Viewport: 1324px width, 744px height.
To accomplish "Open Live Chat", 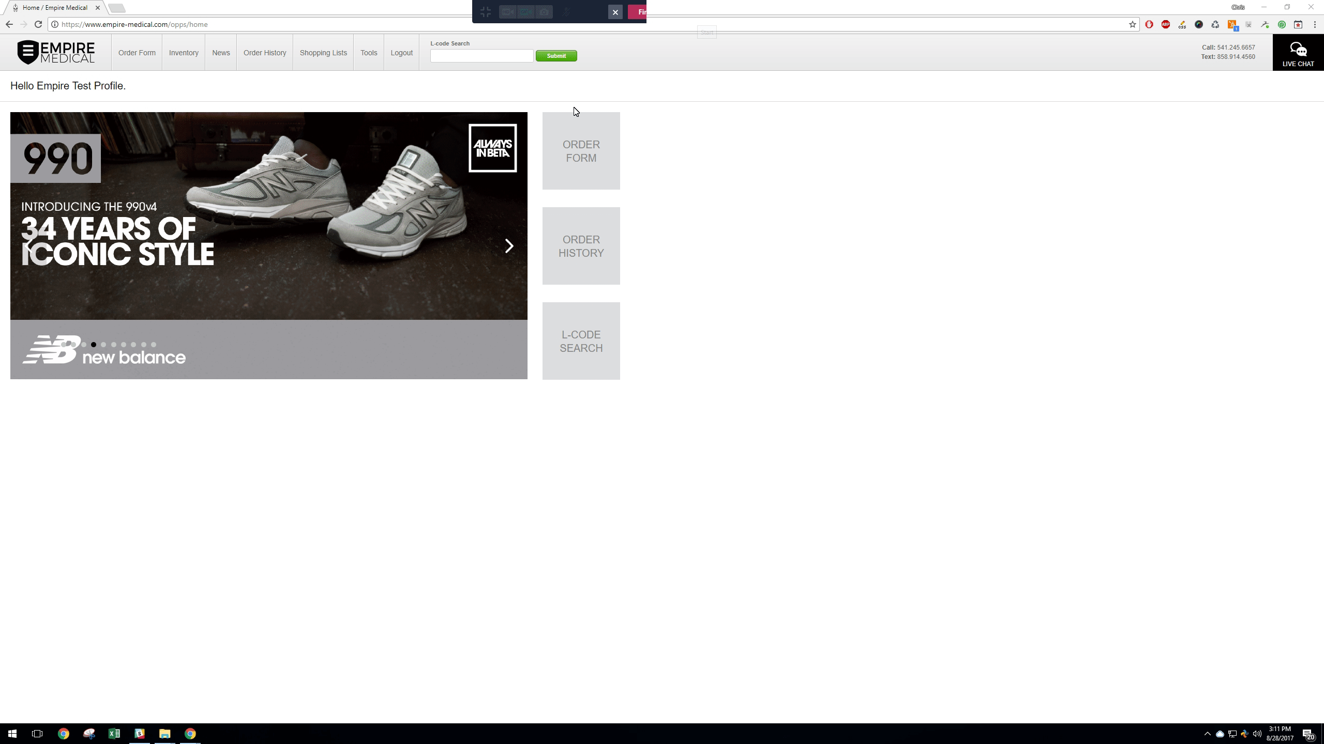I will point(1298,53).
